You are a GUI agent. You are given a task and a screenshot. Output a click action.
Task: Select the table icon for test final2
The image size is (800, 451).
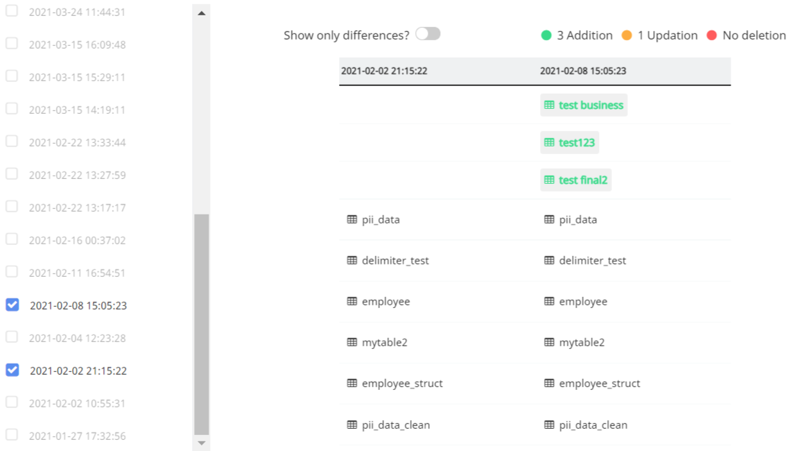[x=549, y=180]
